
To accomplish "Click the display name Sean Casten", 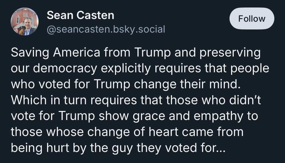I will click(x=80, y=15).
